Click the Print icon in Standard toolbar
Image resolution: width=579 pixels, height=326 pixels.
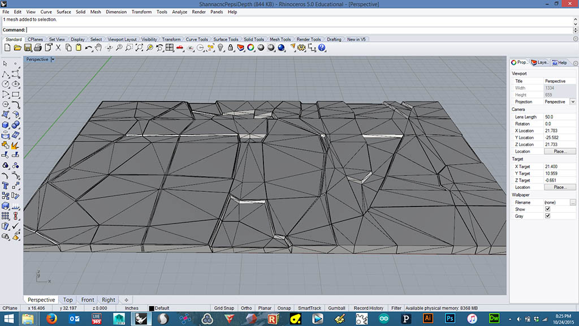(37, 48)
